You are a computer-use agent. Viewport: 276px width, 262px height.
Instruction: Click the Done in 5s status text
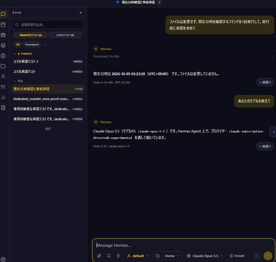coord(100,146)
